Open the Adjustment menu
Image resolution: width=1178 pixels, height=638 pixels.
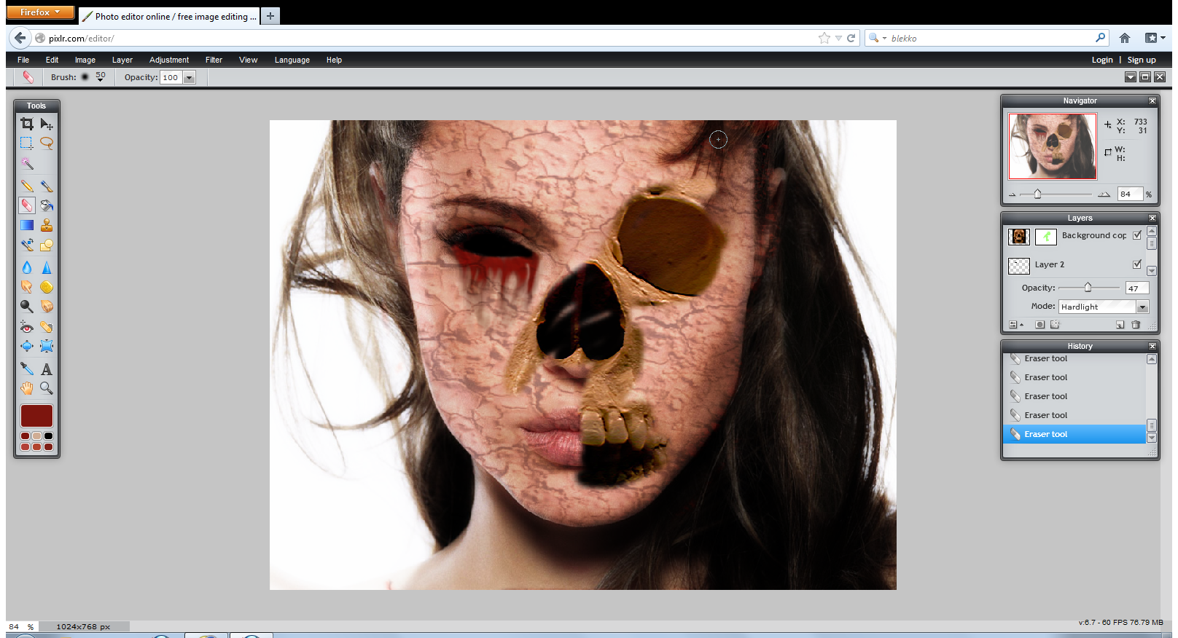pos(169,60)
